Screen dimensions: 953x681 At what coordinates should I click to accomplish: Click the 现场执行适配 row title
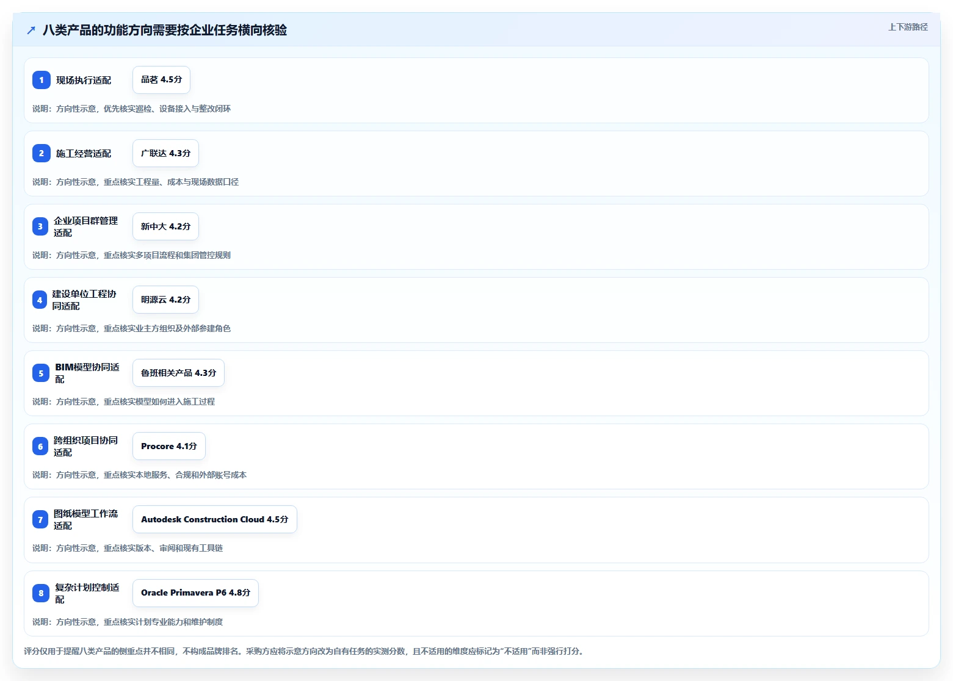(84, 80)
